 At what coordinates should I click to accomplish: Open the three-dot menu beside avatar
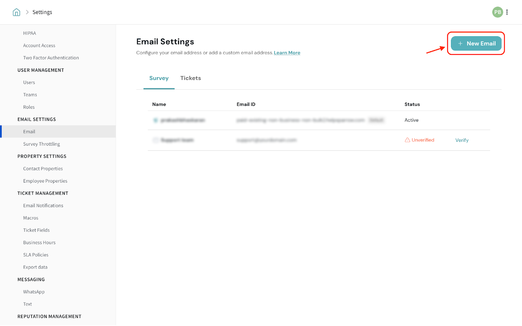click(x=507, y=12)
